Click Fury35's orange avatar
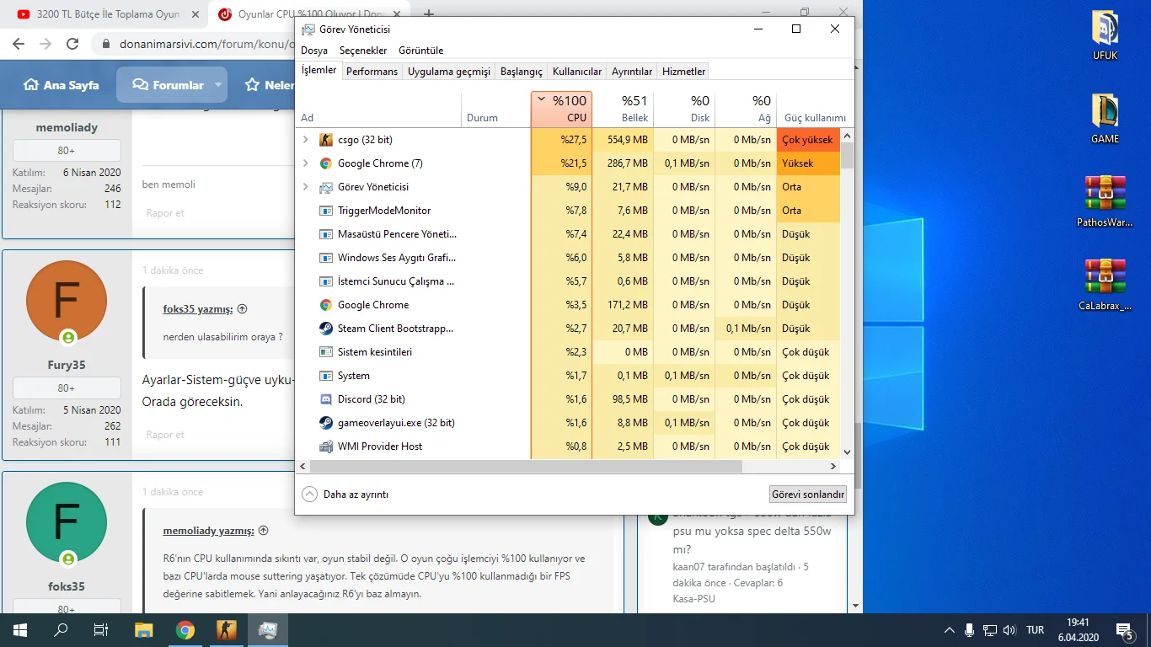Image resolution: width=1151 pixels, height=647 pixels. [x=67, y=301]
